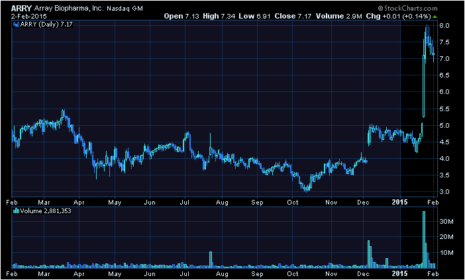Click the Jun label under the volume panel
Screen dimensions: 465x280
coord(150,273)
